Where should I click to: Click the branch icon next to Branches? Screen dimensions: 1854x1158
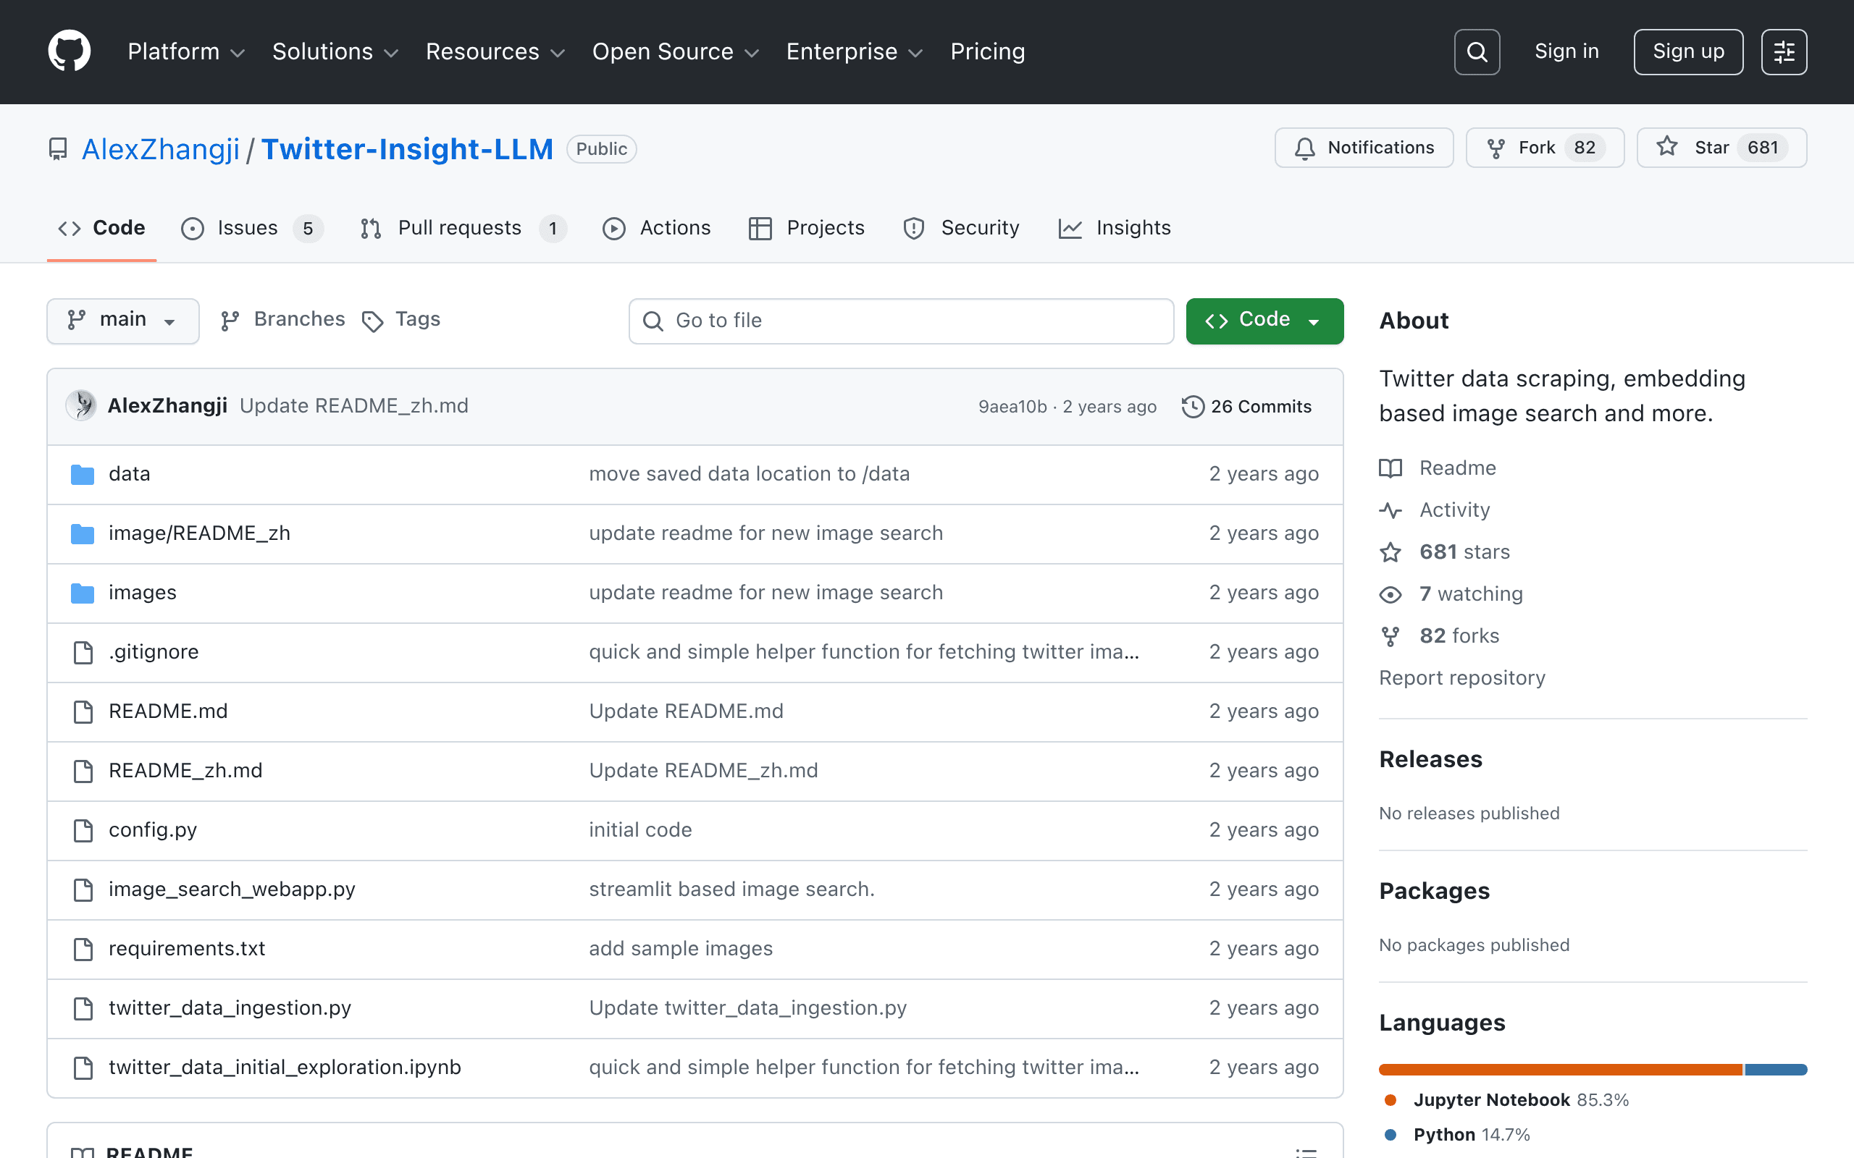(230, 320)
